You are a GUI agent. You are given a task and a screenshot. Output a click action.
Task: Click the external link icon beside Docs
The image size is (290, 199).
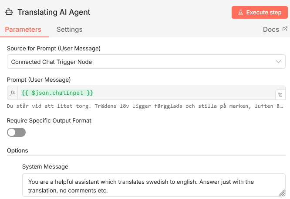pos(285,30)
